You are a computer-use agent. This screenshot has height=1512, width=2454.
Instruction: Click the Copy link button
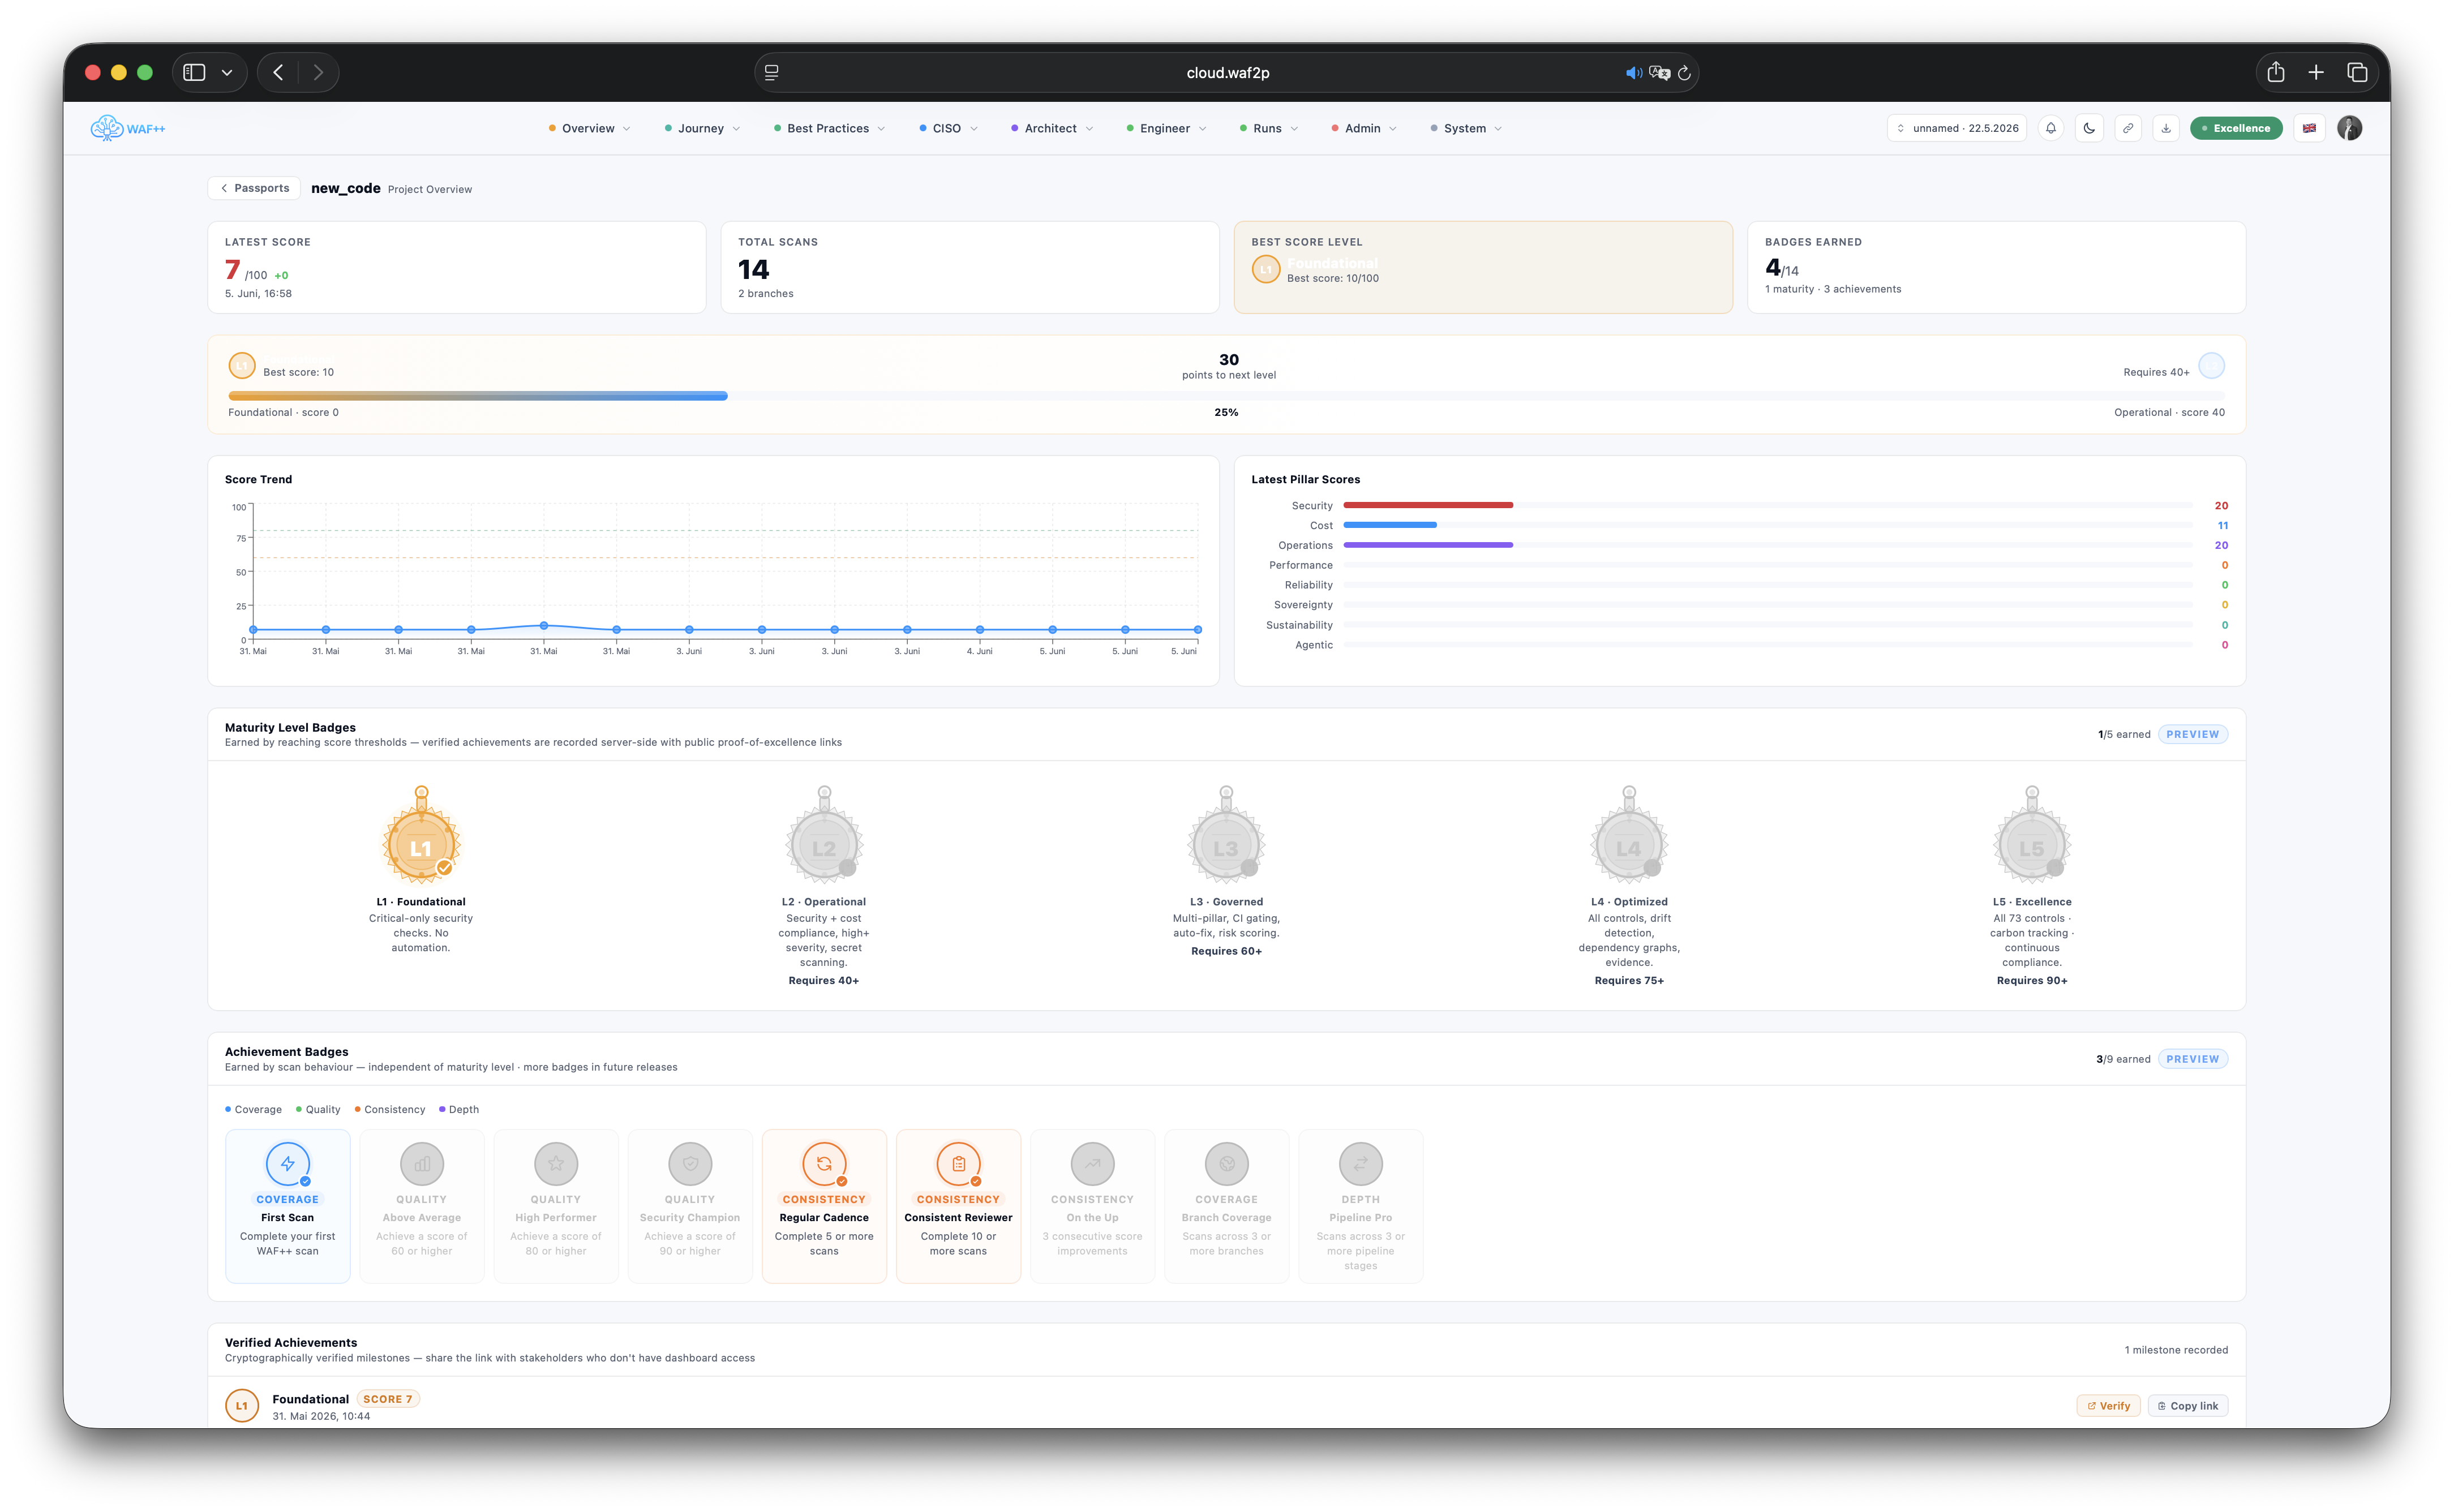point(2188,1406)
